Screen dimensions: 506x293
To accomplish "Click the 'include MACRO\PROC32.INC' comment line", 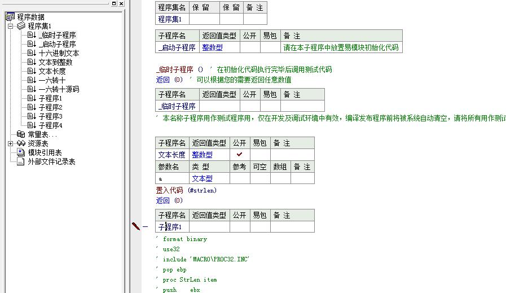I will click(x=203, y=259).
